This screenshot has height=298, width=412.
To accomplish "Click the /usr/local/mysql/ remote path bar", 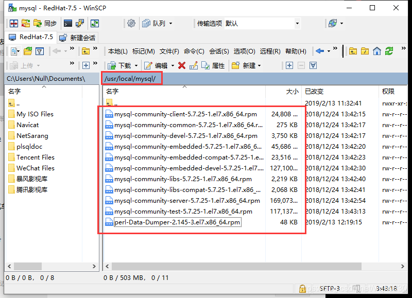I will click(254, 79).
